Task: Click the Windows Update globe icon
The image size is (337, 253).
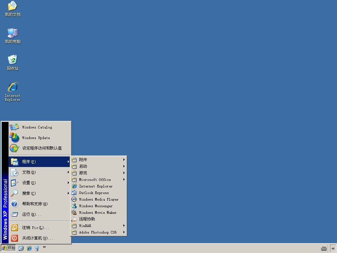Action: click(x=14, y=137)
